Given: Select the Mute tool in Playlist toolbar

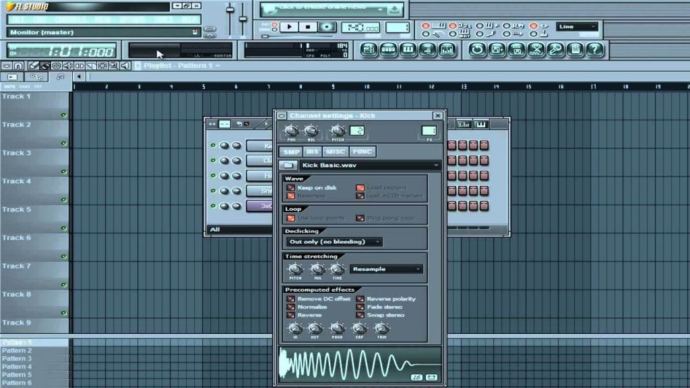Looking at the screenshot, I should pos(68,65).
